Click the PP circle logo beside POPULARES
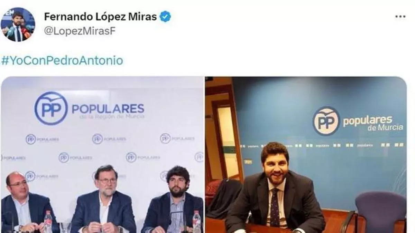The width and height of the screenshot is (415, 233). (x=51, y=108)
